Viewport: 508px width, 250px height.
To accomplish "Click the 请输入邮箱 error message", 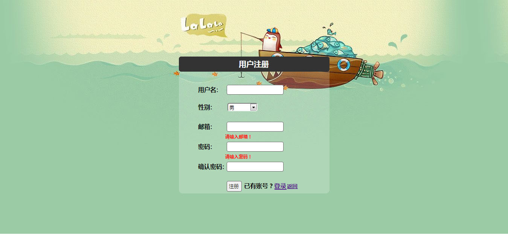I will [238, 137].
